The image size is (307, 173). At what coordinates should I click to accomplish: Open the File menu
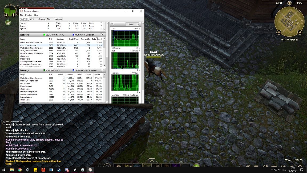click(x=22, y=15)
